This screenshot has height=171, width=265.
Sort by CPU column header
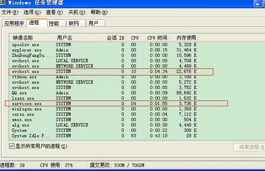pyautogui.click(x=134, y=38)
